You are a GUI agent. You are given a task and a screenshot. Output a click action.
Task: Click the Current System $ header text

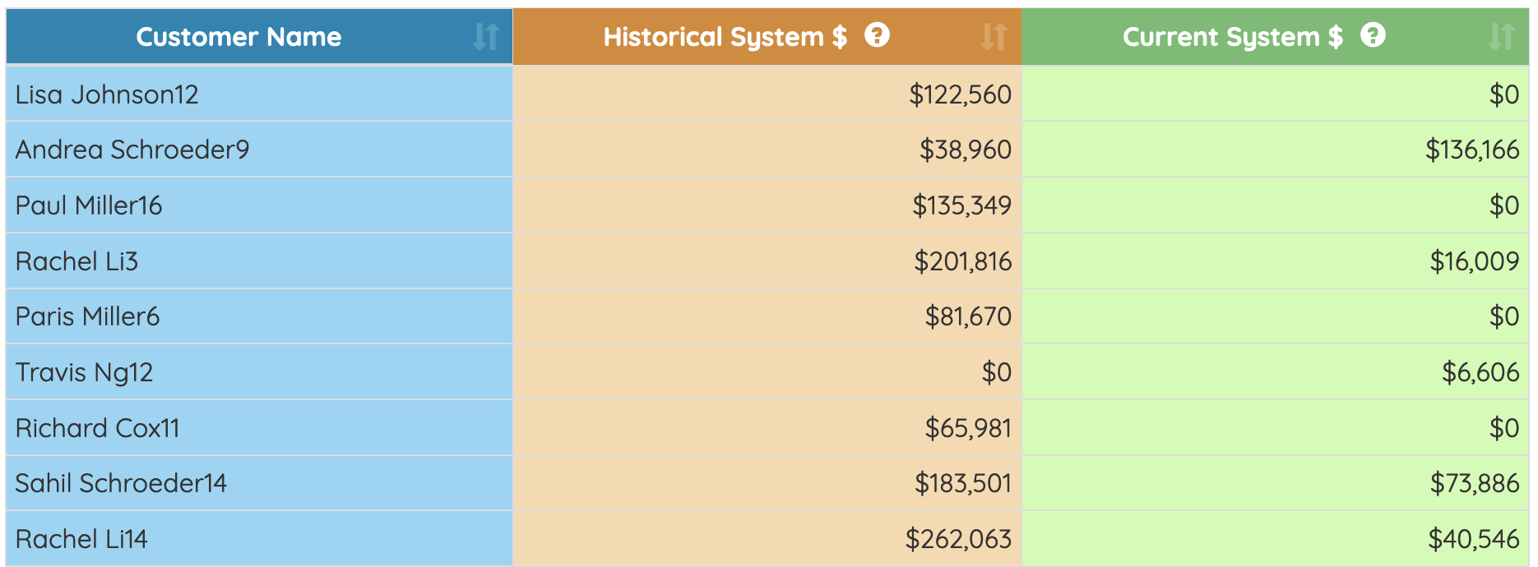click(x=1232, y=37)
